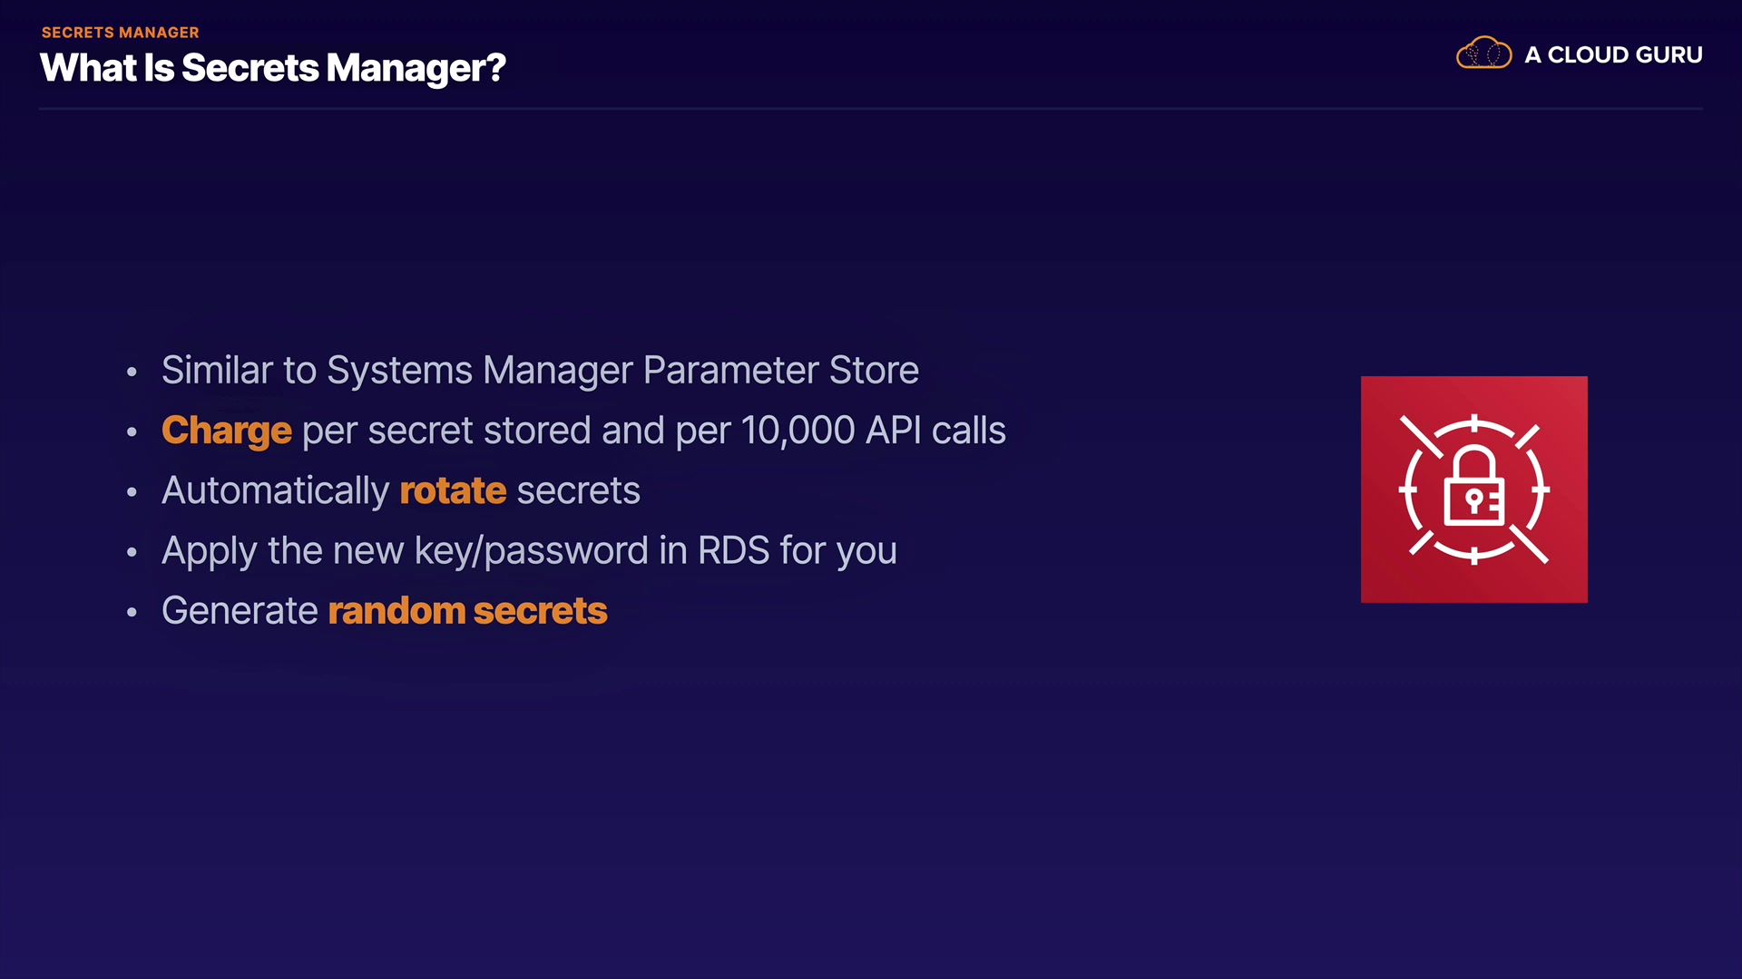
Task: Select the "A CLOUD GURU" brand text
Action: point(1613,55)
